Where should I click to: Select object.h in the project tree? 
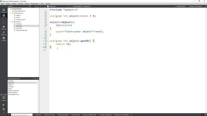[x=18, y=15]
